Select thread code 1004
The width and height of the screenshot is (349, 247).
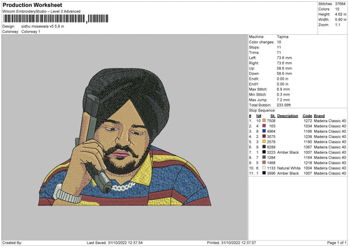click(308, 168)
